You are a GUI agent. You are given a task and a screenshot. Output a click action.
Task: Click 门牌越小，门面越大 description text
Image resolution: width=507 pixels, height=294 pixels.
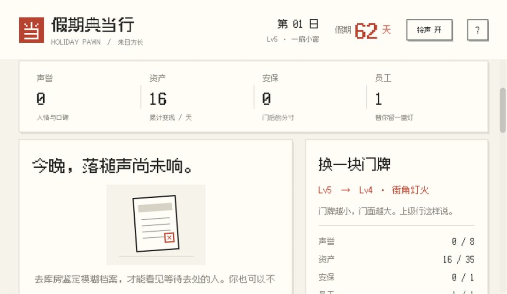pos(385,211)
